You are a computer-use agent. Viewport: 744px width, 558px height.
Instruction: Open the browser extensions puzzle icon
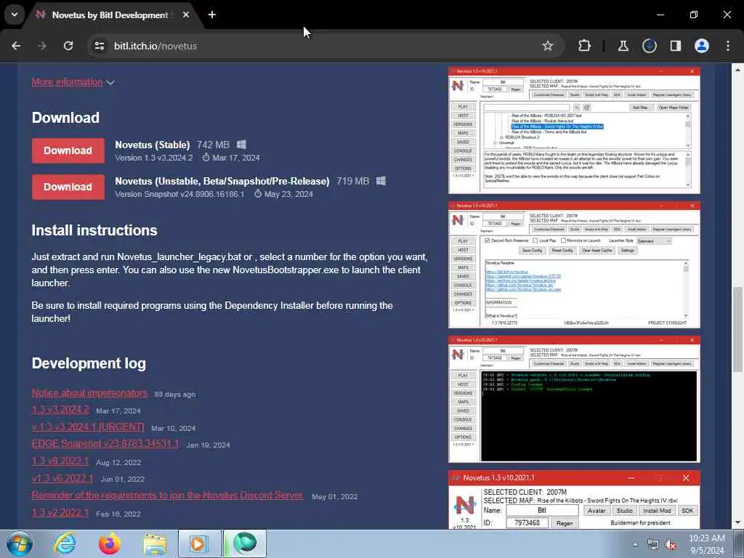point(584,46)
